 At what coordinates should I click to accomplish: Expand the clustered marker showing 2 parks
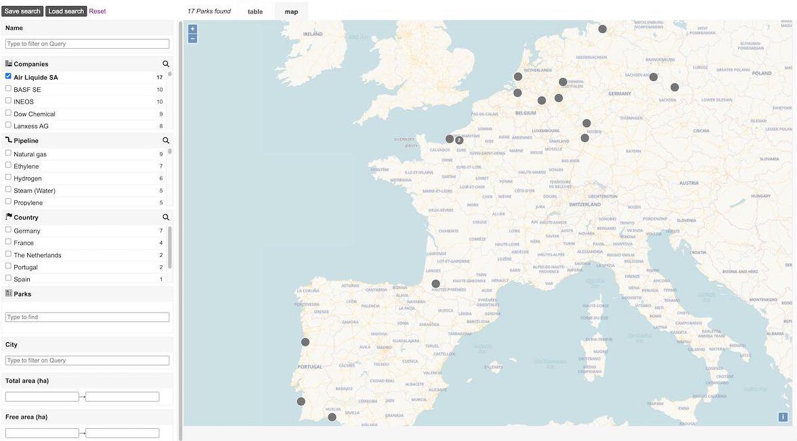point(458,139)
